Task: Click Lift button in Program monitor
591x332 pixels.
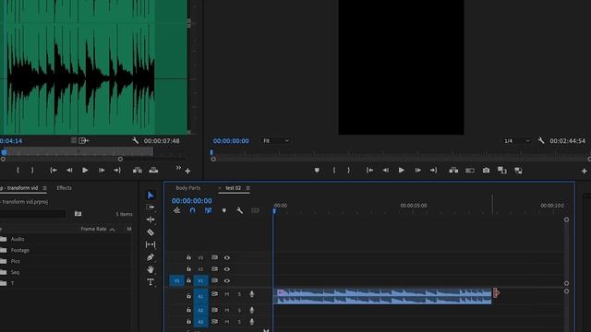Action: (453, 171)
